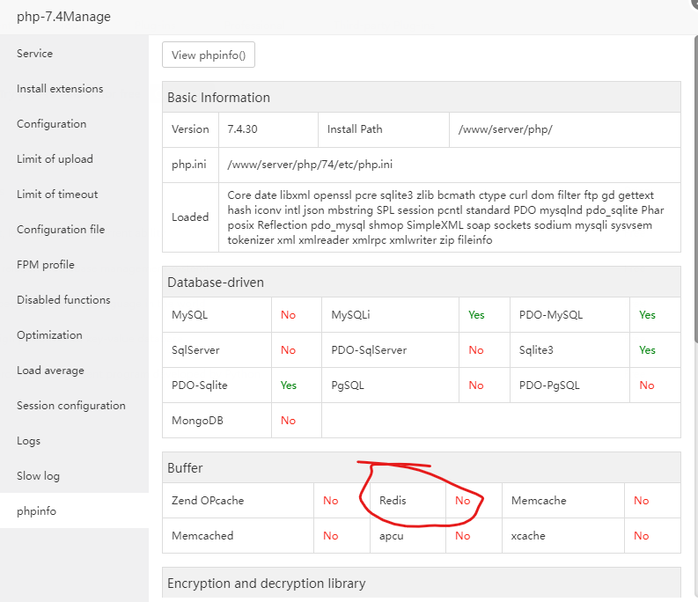Open Limit of timeout settings

point(57,195)
